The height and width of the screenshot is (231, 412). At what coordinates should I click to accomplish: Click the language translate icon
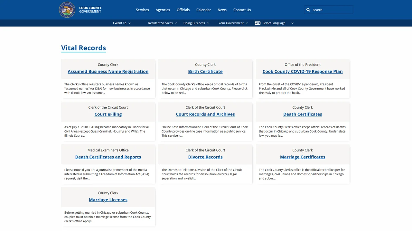(x=257, y=23)
